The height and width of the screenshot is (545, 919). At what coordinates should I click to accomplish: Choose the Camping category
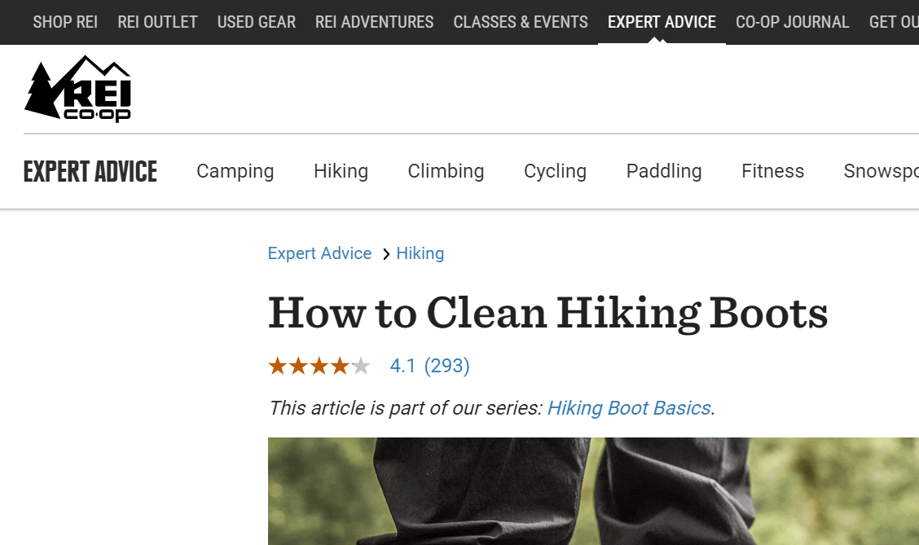coord(235,171)
